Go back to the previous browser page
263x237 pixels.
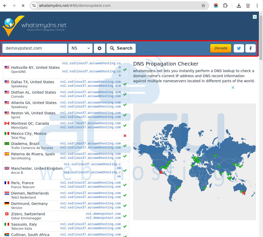point(5,6)
